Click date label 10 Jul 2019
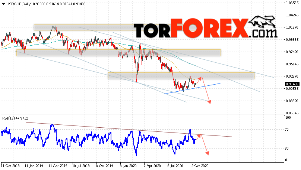 click(x=81, y=166)
